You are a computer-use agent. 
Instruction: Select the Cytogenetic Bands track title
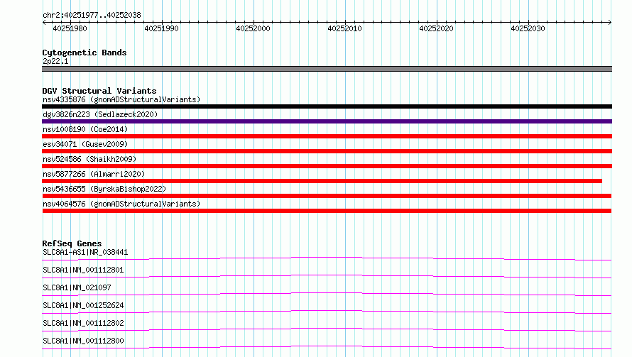(x=85, y=53)
